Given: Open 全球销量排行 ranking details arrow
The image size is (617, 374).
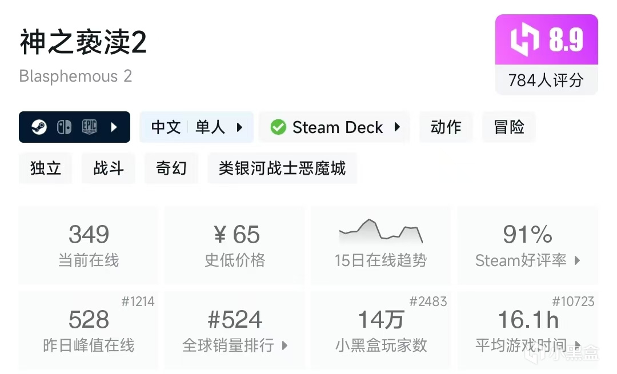Looking at the screenshot, I should coord(285,345).
